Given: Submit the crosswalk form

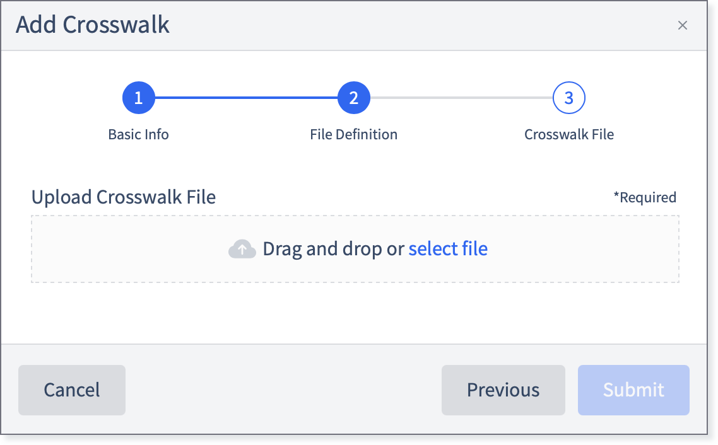Looking at the screenshot, I should pos(633,390).
